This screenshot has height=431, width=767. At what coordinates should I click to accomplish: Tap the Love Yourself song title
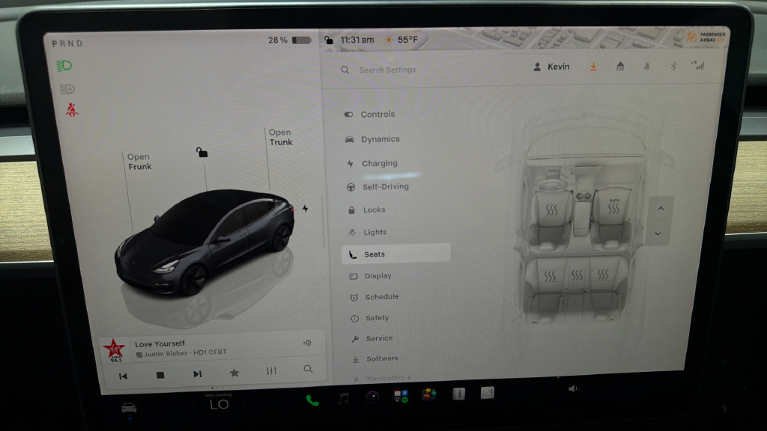160,343
